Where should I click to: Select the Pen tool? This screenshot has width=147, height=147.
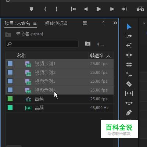click(x=129, y=112)
